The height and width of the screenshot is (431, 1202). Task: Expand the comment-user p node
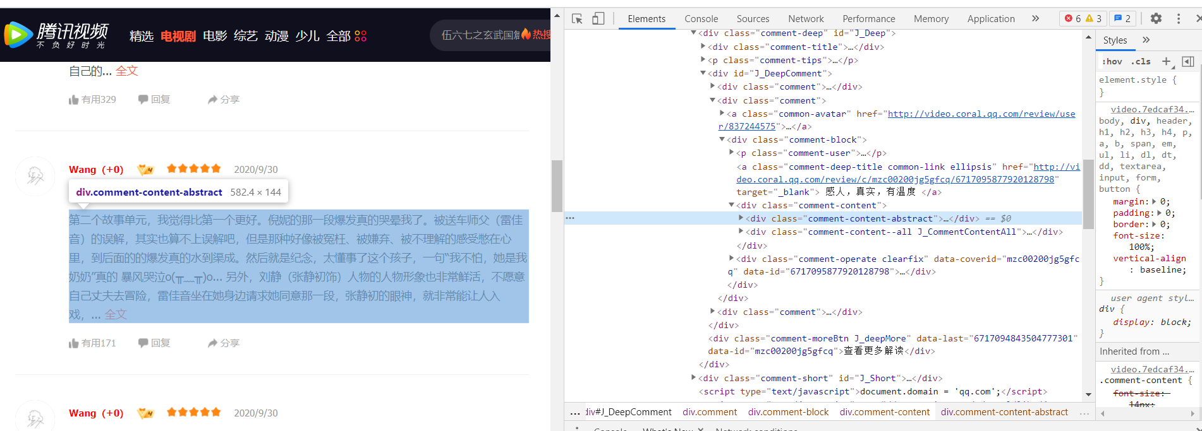(x=731, y=153)
